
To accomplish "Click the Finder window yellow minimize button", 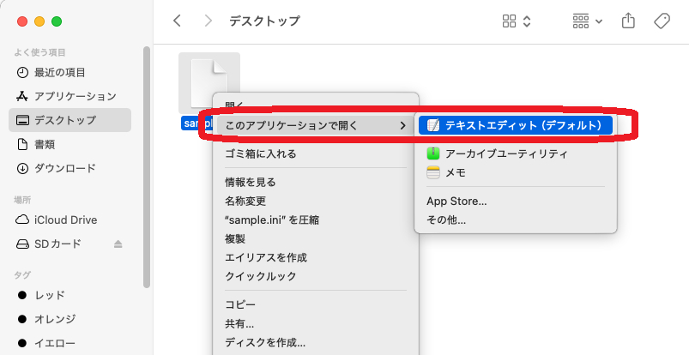I will (39, 21).
